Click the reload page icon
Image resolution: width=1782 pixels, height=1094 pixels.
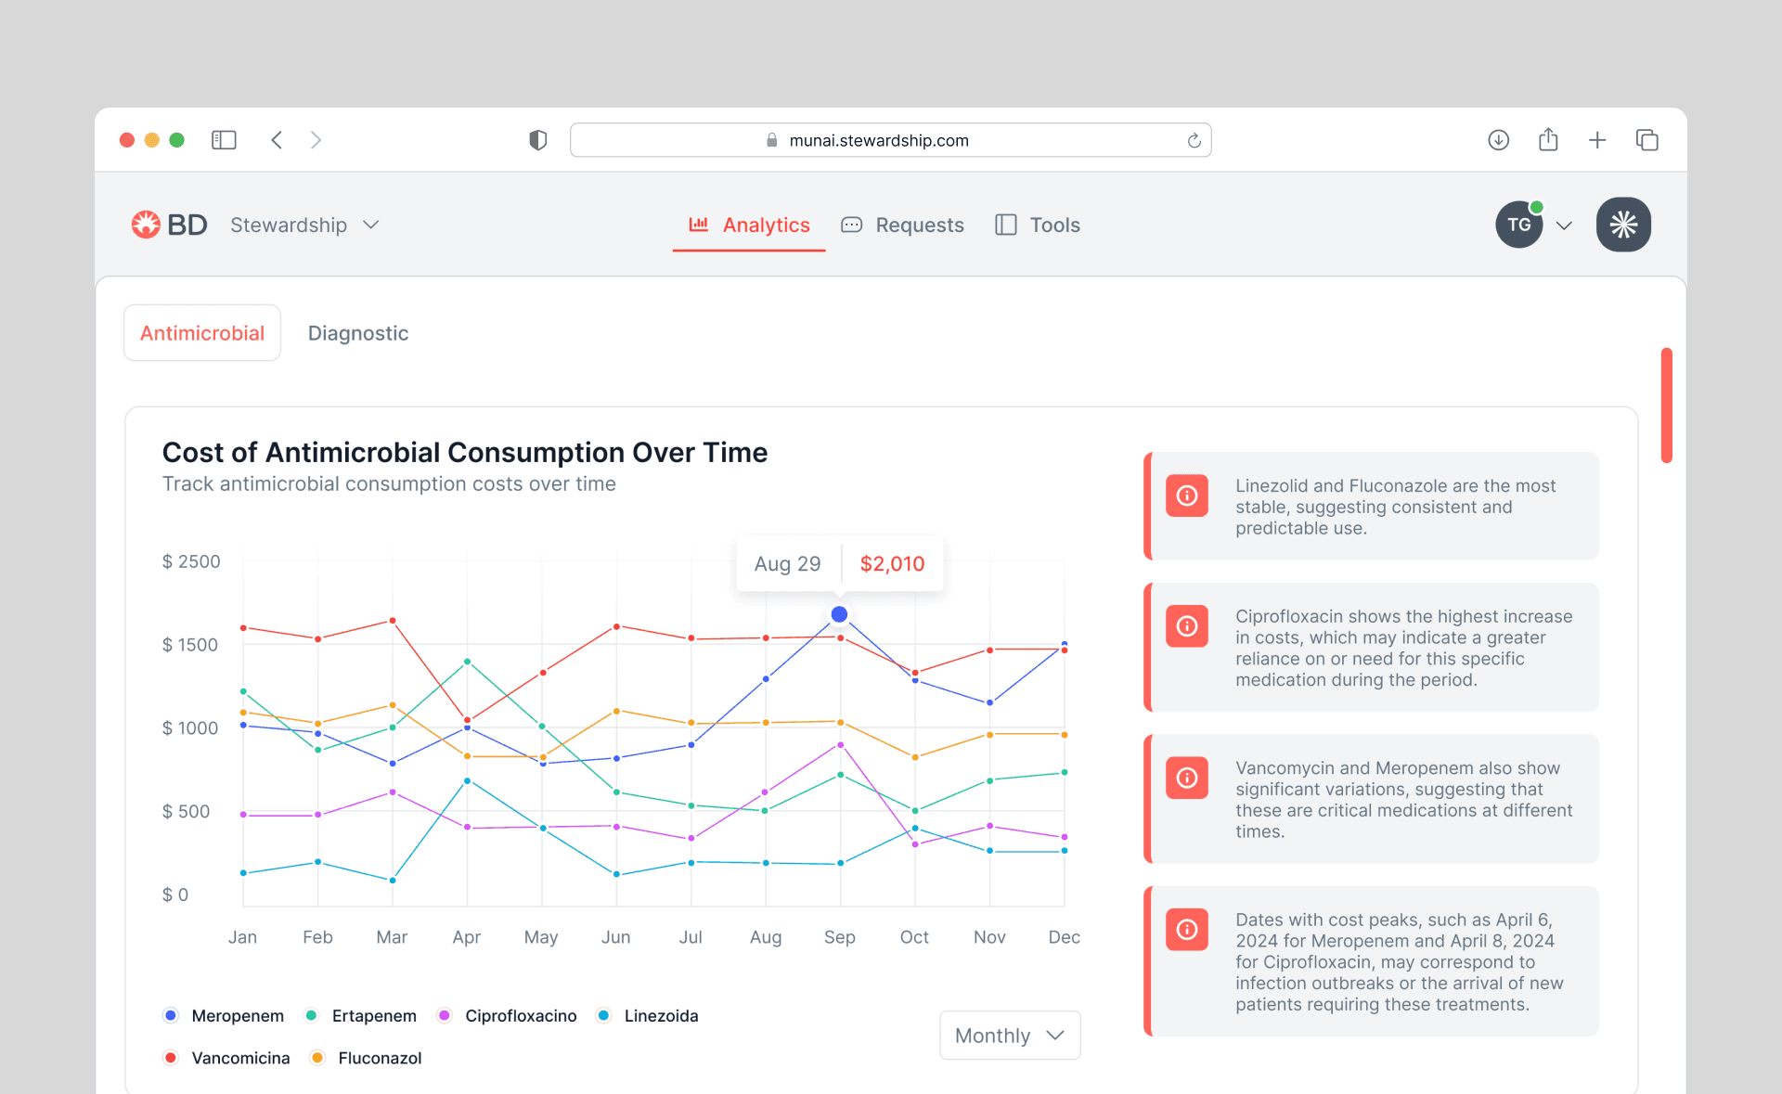point(1194,140)
